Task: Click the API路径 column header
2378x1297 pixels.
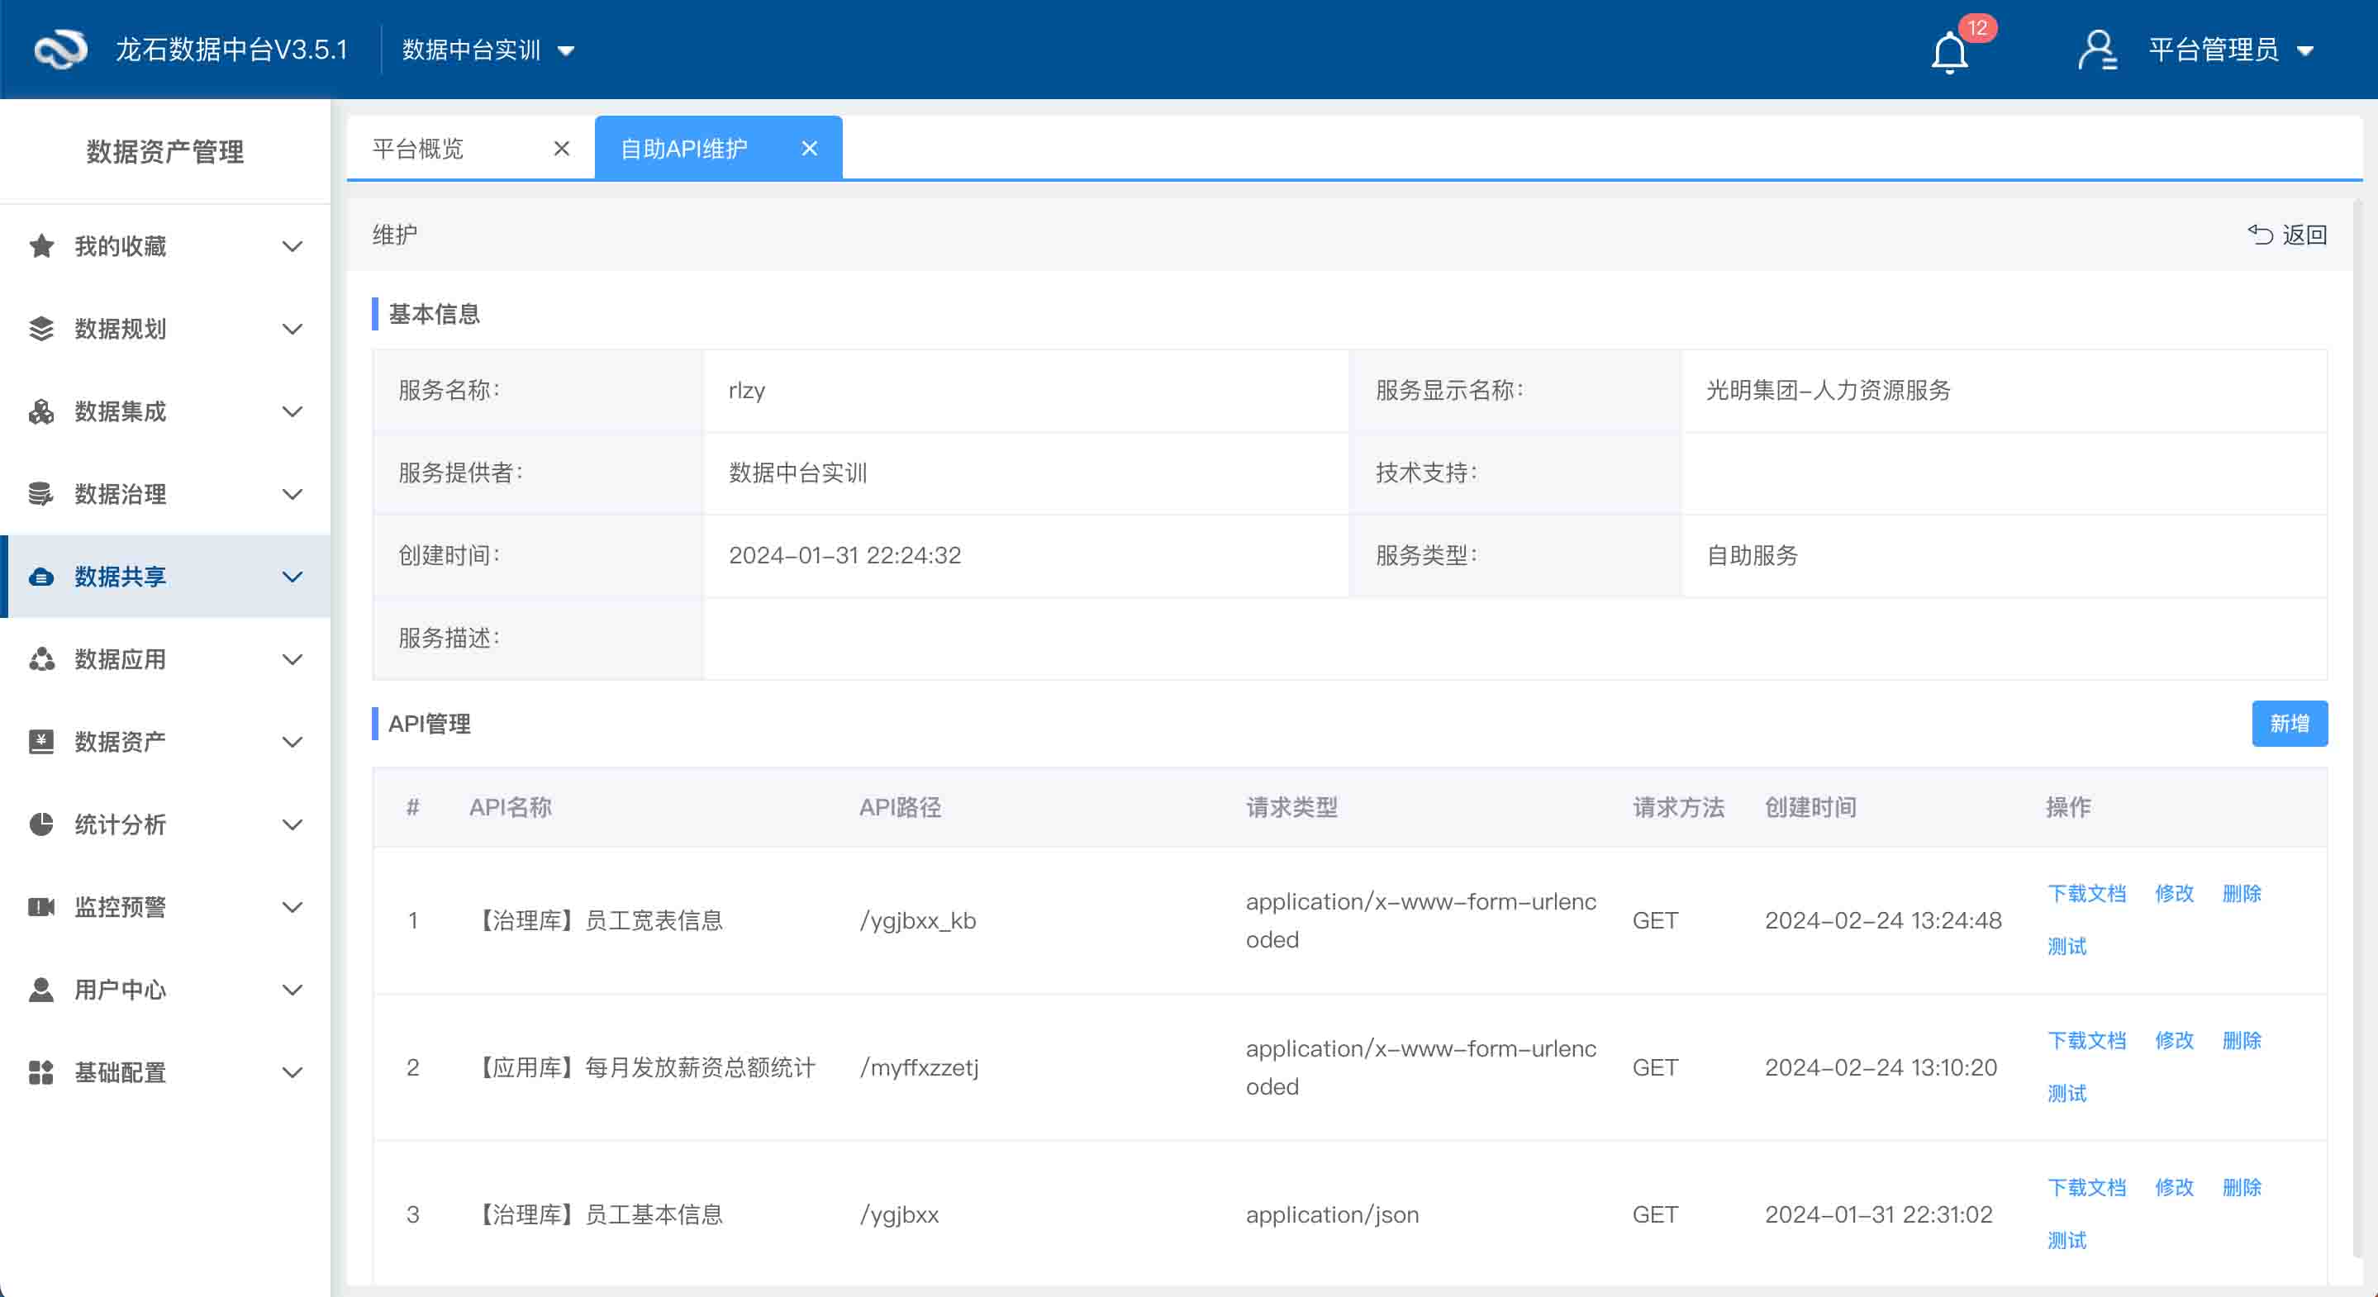Action: point(900,808)
